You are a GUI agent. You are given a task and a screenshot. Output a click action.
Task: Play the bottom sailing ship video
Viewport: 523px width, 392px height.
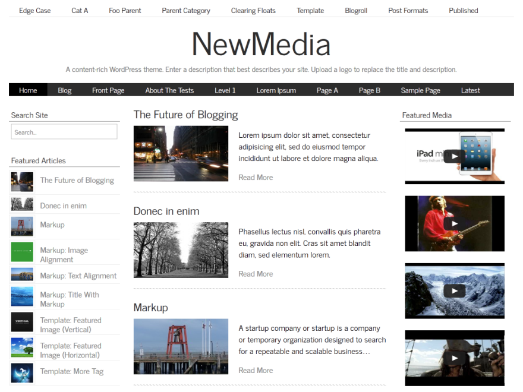pyautogui.click(x=454, y=358)
